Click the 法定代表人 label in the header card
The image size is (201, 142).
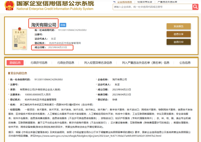tap(41, 39)
